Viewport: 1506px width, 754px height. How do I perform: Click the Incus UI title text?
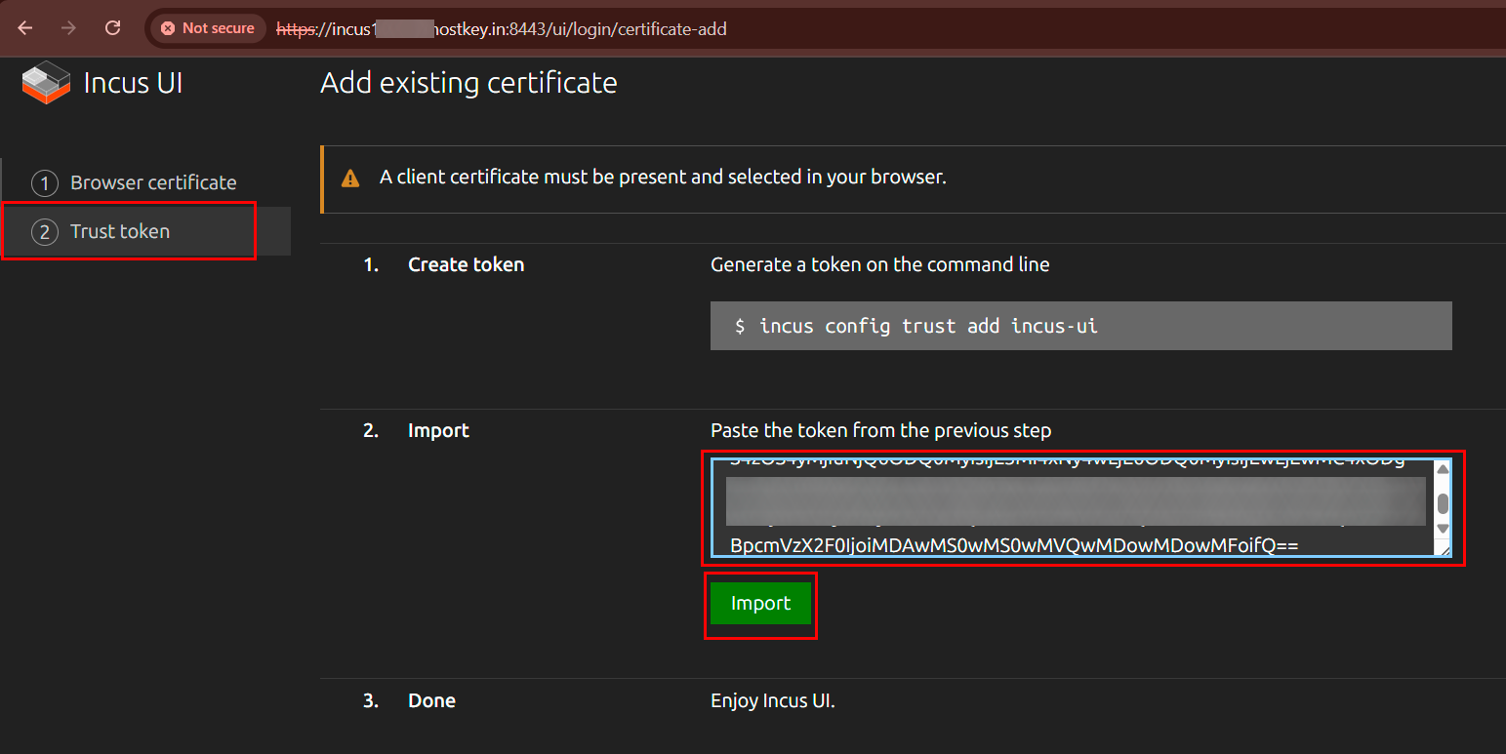[x=133, y=83]
